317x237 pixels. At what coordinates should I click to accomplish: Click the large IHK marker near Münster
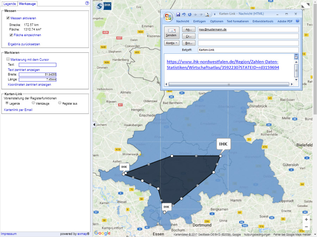tap(223, 144)
